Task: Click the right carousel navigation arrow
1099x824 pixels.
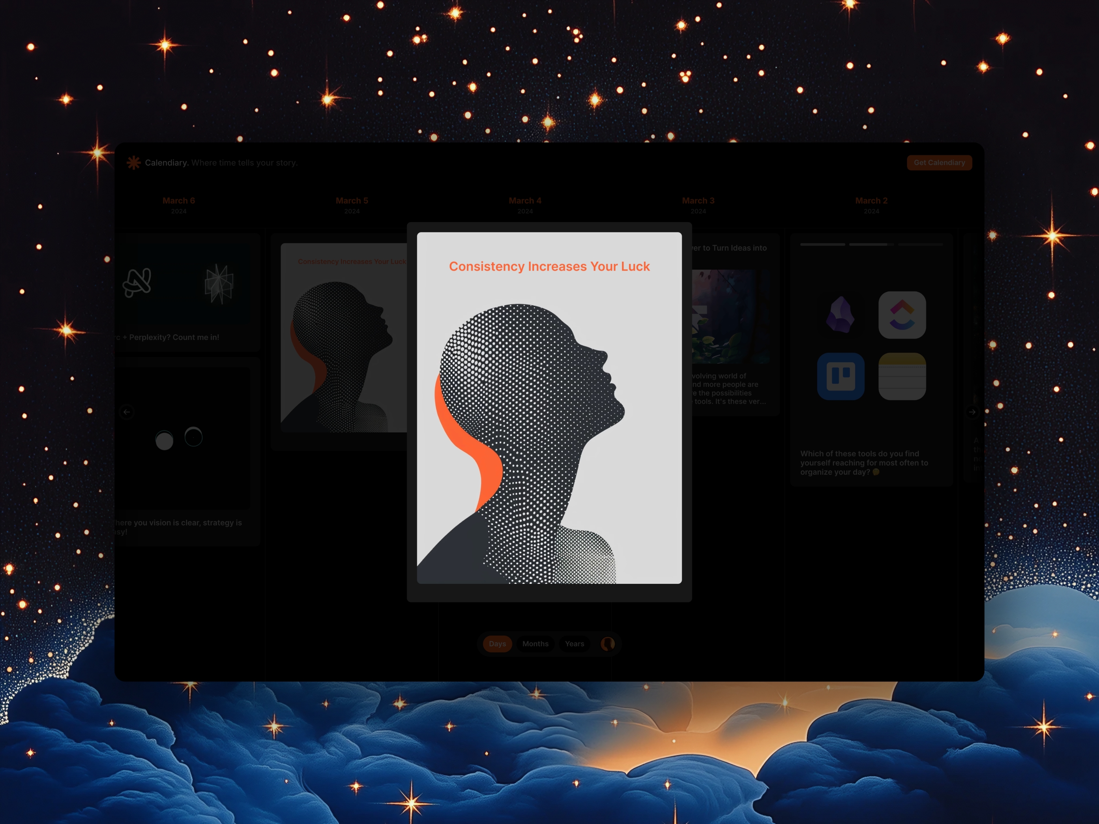Action: [x=972, y=412]
